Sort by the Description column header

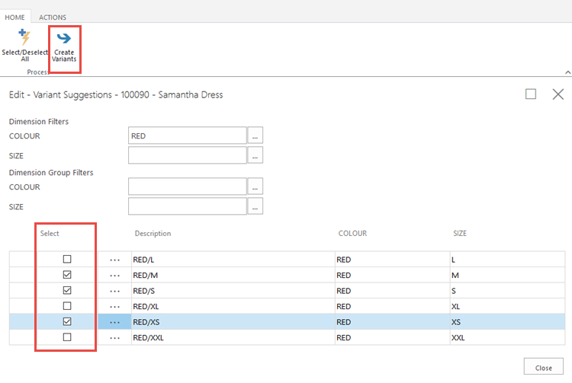click(153, 234)
